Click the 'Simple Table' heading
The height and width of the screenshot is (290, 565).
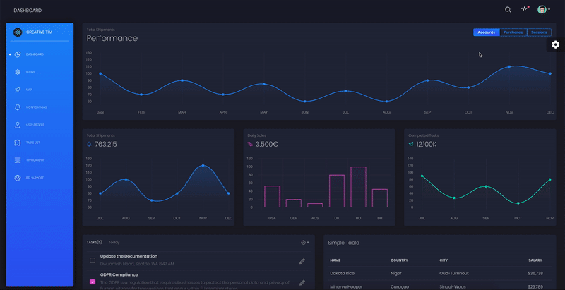coord(343,243)
